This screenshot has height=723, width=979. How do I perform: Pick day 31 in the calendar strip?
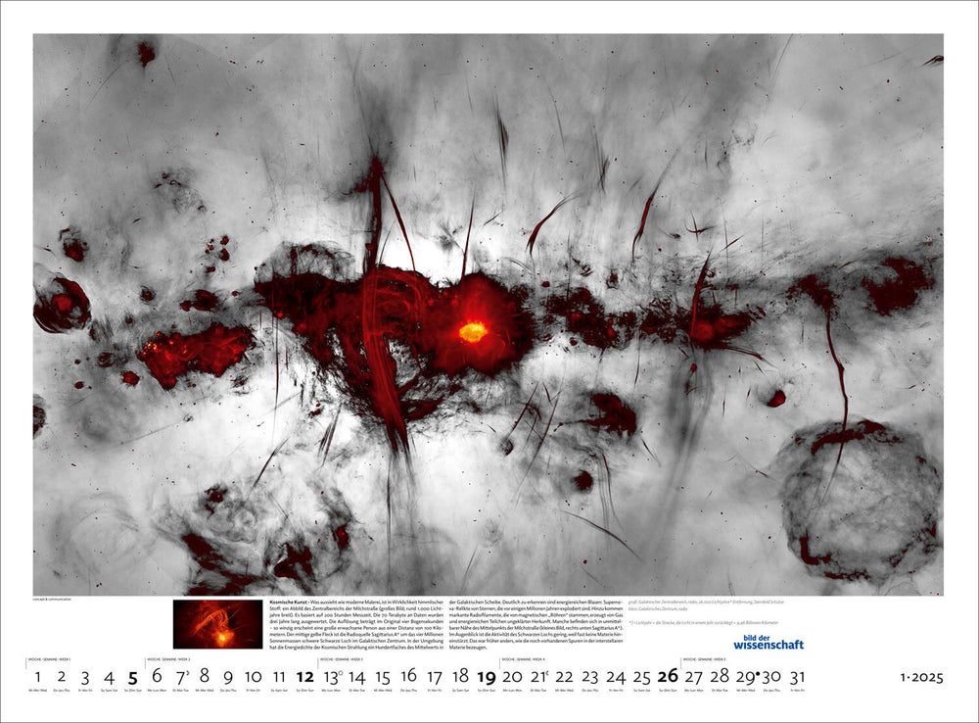(x=795, y=676)
